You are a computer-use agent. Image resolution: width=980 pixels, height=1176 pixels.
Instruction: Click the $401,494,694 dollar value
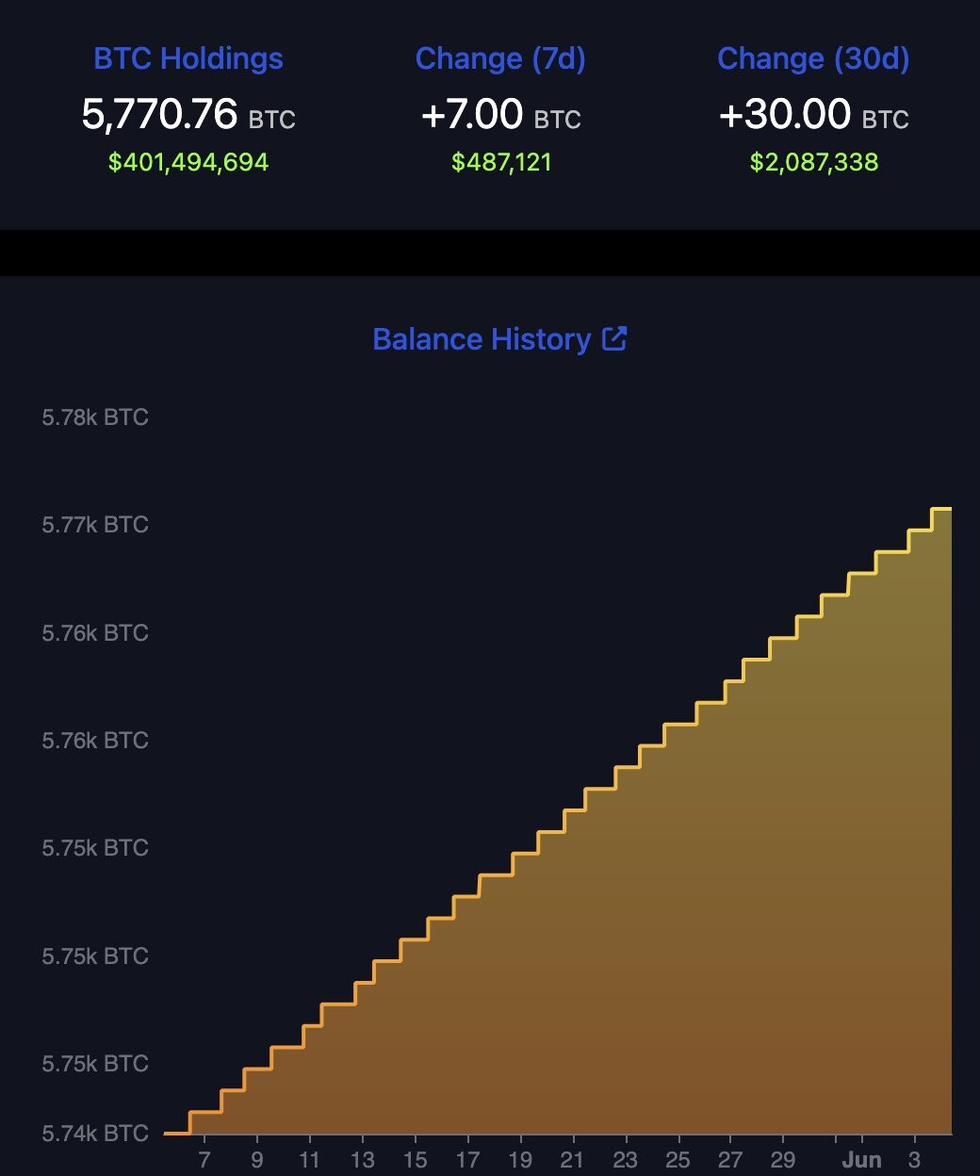point(188,162)
